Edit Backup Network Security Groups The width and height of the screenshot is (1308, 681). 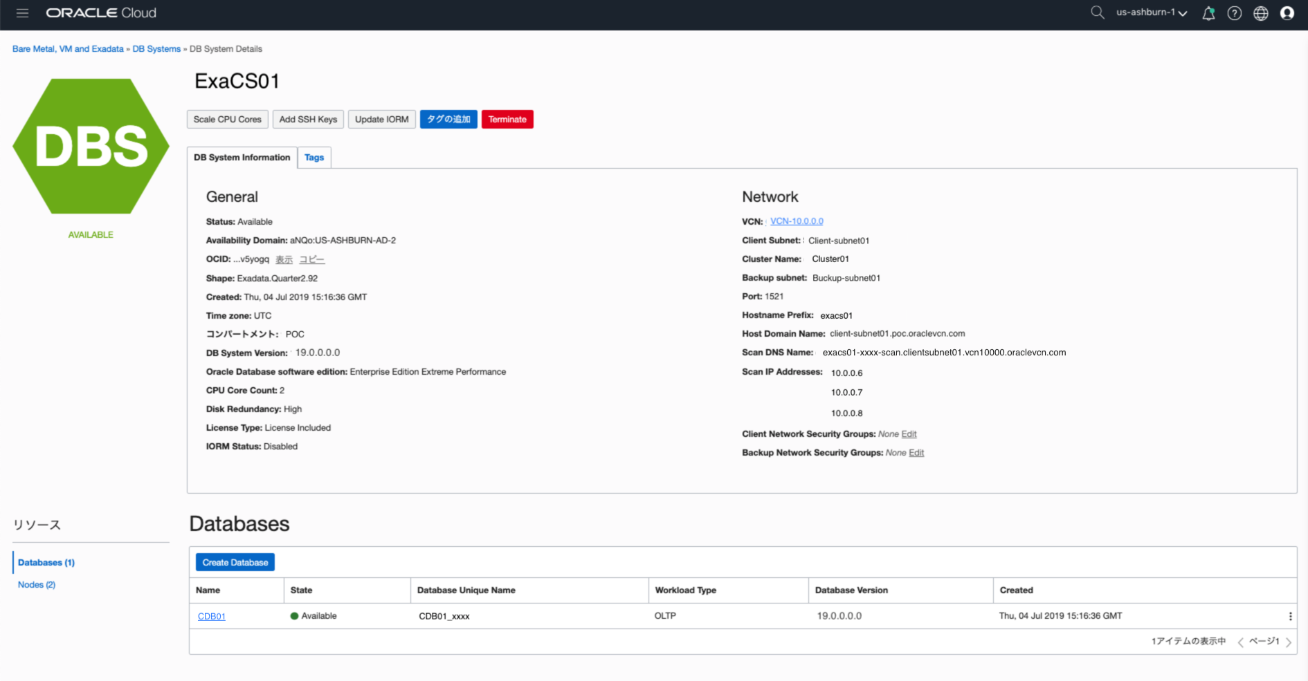point(916,453)
